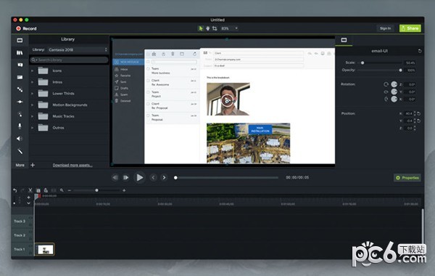Expand the Icons folder
Screen dimensions: 435x276
point(32,71)
